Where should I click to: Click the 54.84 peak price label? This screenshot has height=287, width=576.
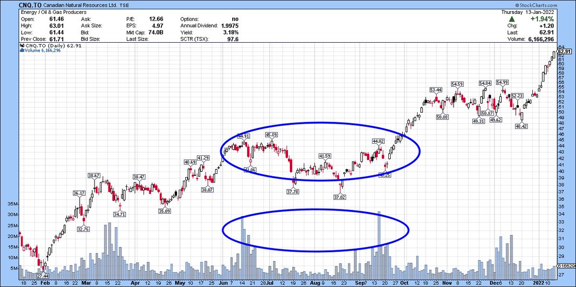(x=485, y=83)
